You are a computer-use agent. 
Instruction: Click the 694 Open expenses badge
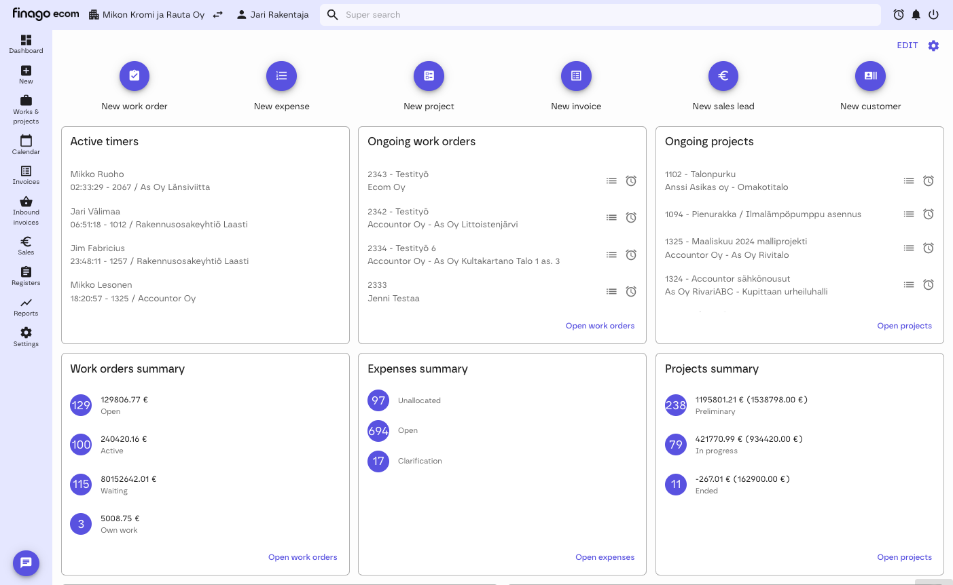pyautogui.click(x=378, y=431)
